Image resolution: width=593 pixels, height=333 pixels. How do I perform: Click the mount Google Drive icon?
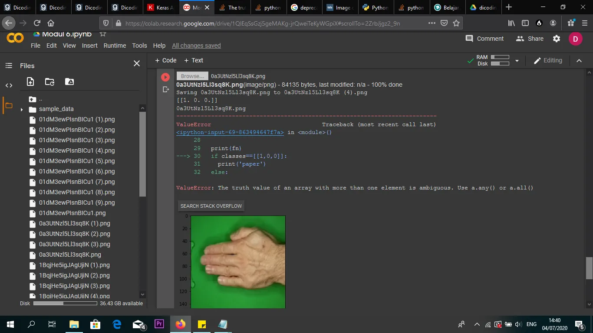pos(69,82)
